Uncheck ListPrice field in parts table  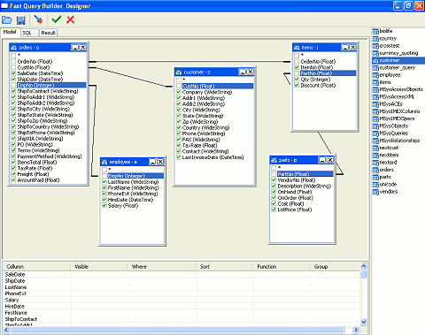point(274,209)
